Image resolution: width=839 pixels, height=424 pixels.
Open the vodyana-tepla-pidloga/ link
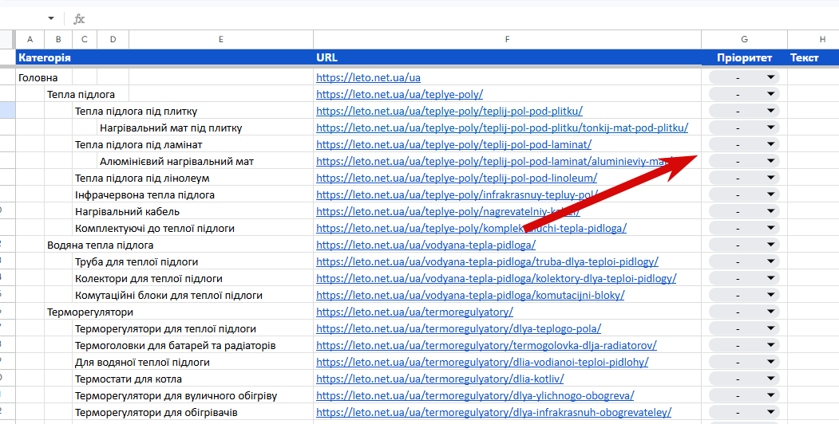pyautogui.click(x=426, y=245)
